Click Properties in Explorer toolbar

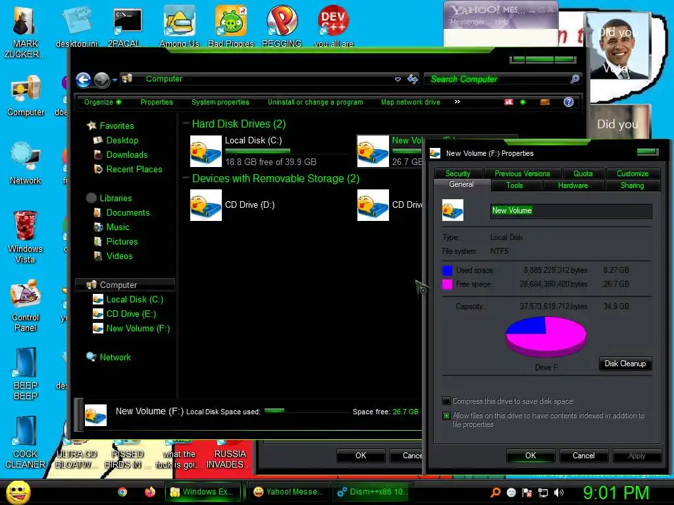click(x=157, y=102)
